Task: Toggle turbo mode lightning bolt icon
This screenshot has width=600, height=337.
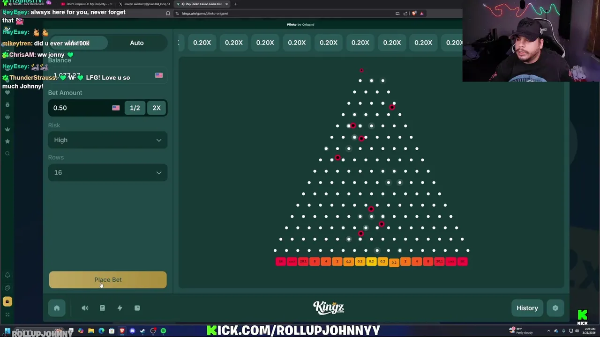Action: pos(120,308)
